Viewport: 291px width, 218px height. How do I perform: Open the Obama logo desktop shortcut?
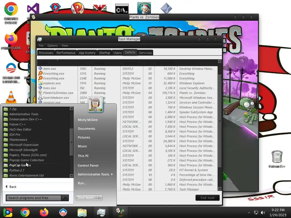[11, 68]
